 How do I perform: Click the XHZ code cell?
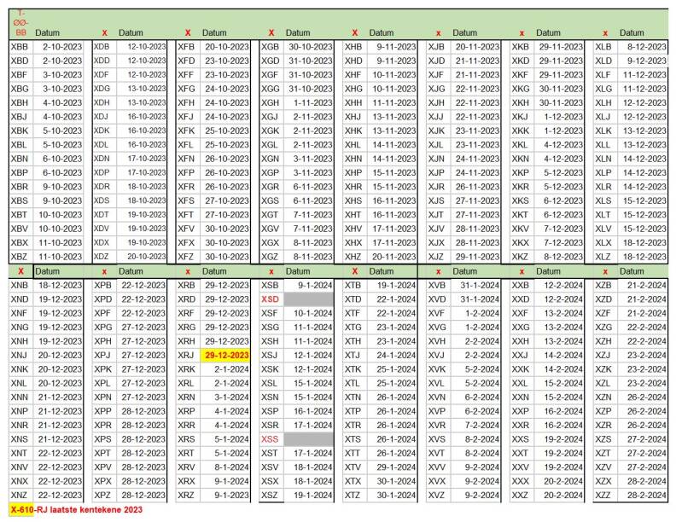(x=353, y=257)
